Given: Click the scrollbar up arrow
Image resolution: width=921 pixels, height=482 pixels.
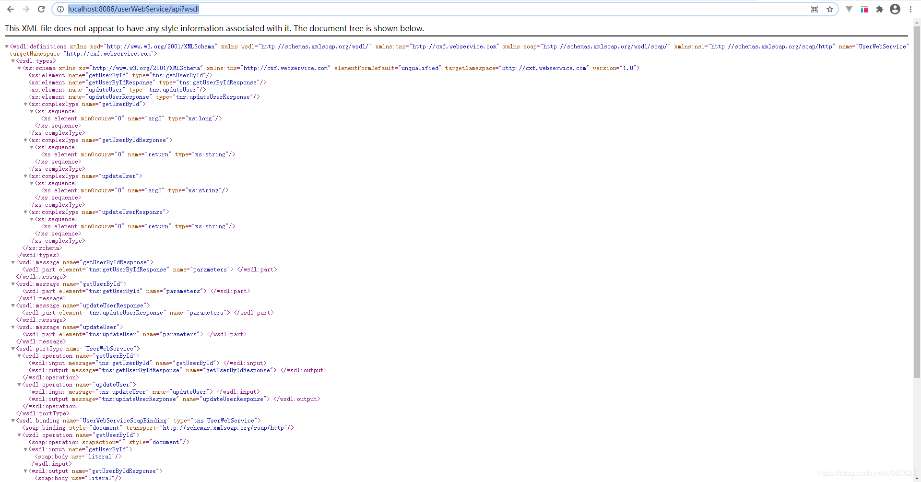Looking at the screenshot, I should tap(917, 22).
